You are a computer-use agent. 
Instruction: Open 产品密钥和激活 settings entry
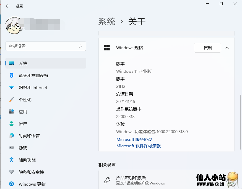pyautogui.click(x=167, y=180)
